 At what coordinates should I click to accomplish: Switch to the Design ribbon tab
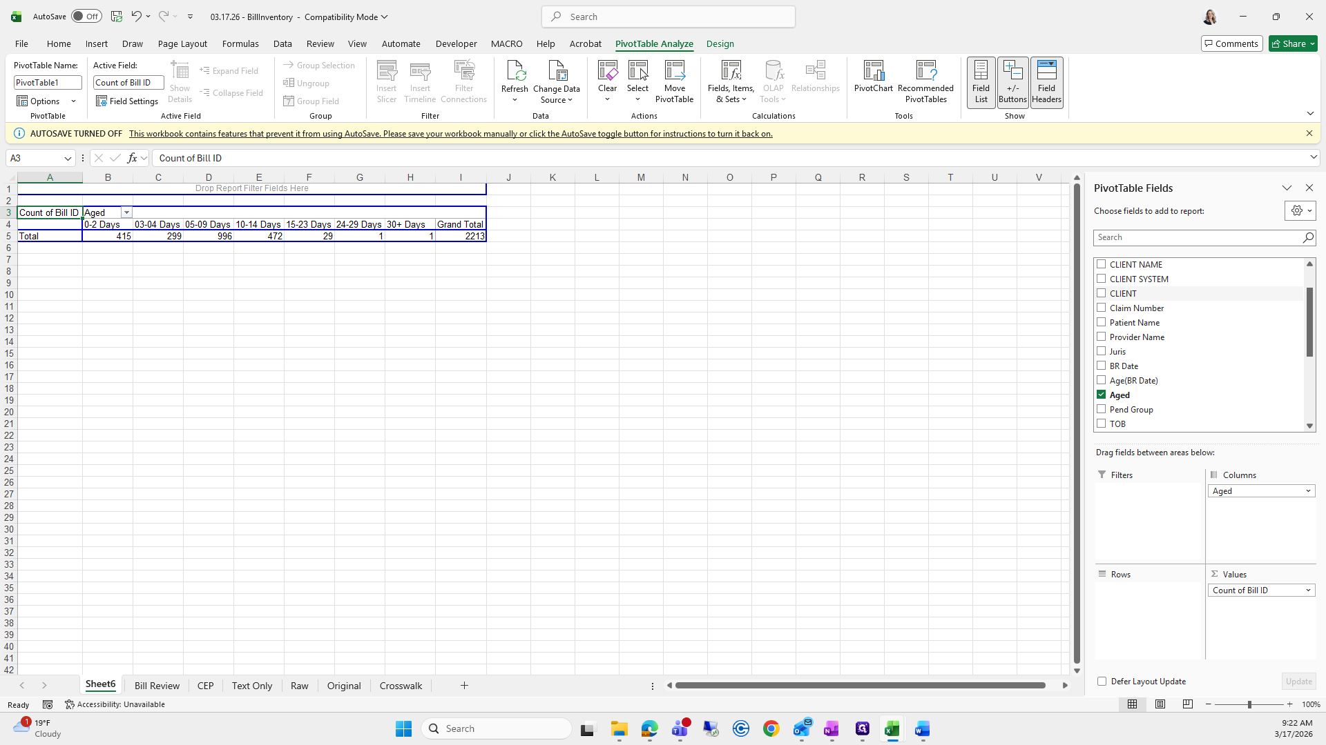pyautogui.click(x=720, y=43)
